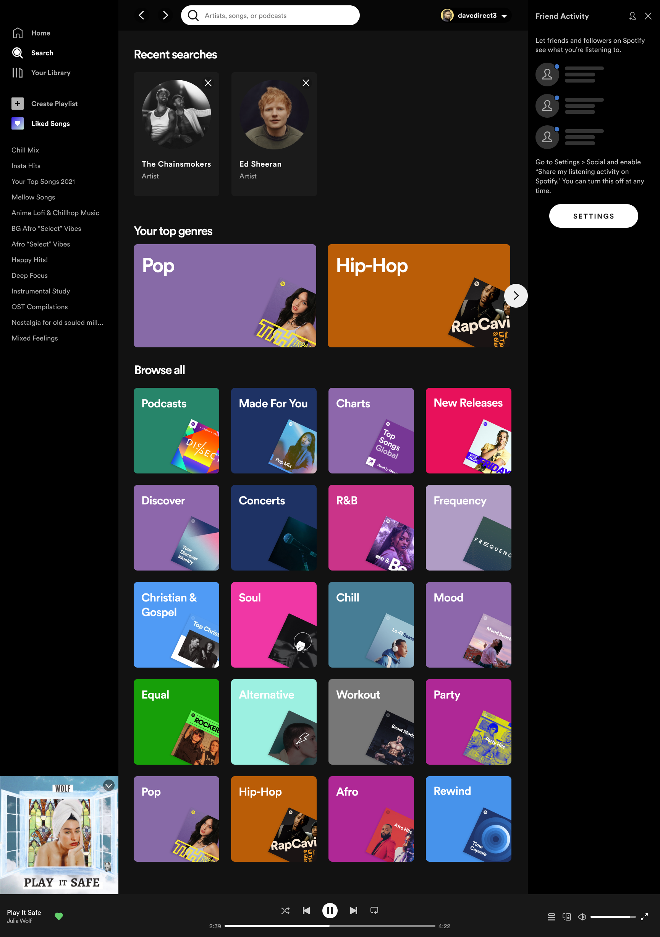Screen dimensions: 660x937
Task: Enable shuffle playback
Action: click(285, 911)
